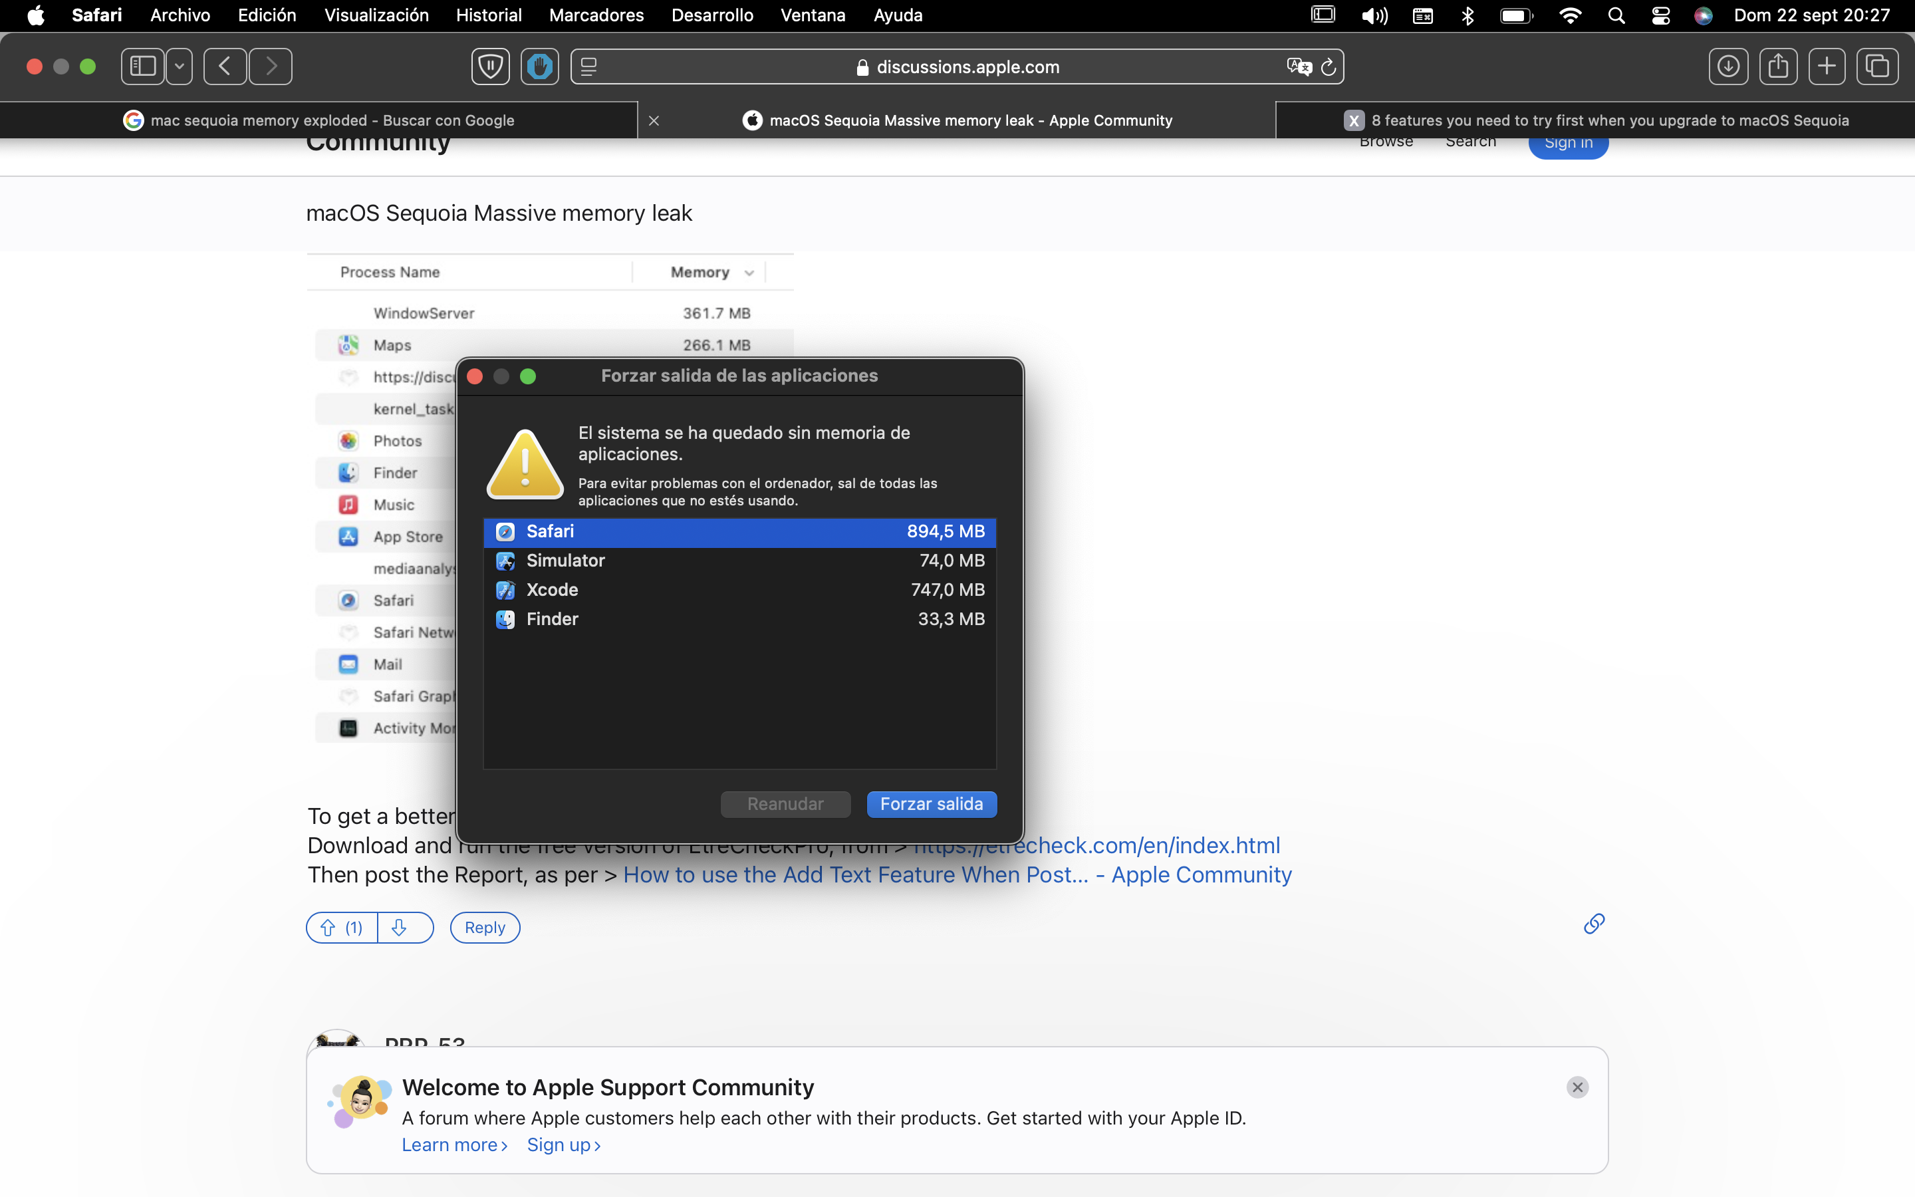Viewport: 1915px width, 1197px height.
Task: Toggle the Safari sidebar button
Action: point(142,66)
